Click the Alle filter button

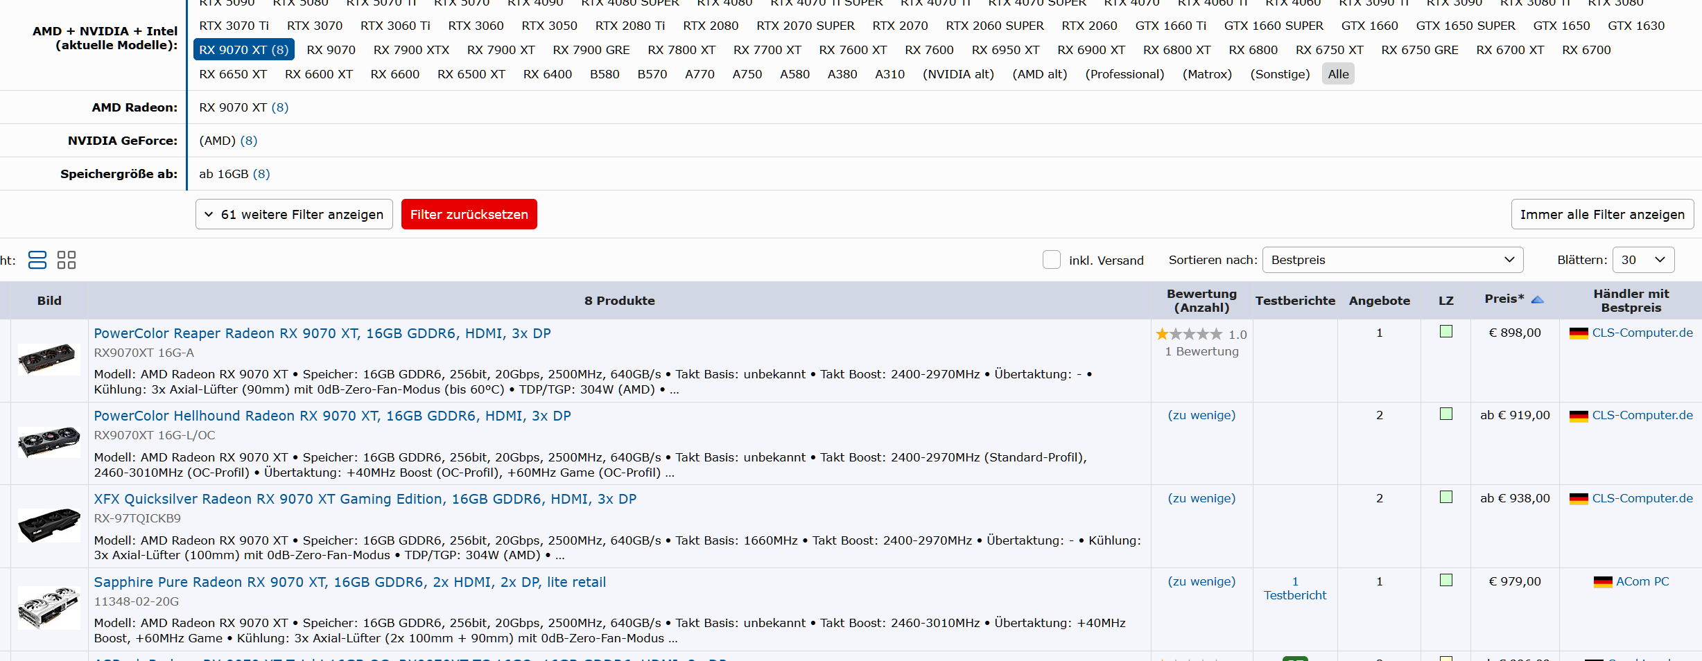[1339, 74]
